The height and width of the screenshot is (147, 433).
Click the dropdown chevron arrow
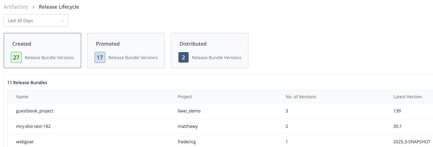point(63,21)
